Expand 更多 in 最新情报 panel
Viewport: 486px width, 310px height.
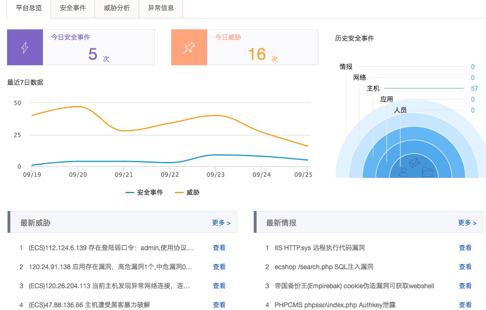tap(467, 222)
